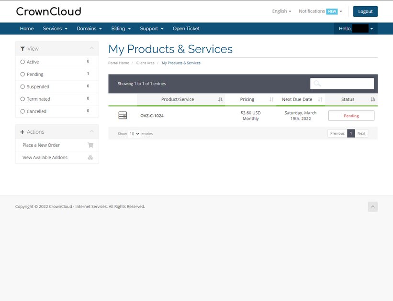Open the Open Ticket nav item
Screen dimensions: 393x301
tap(186, 29)
